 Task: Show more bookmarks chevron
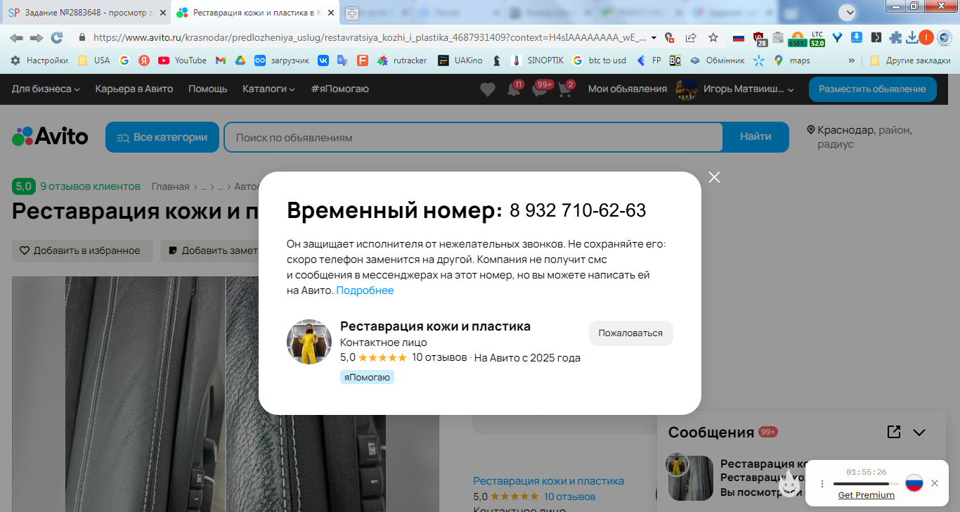click(x=852, y=60)
